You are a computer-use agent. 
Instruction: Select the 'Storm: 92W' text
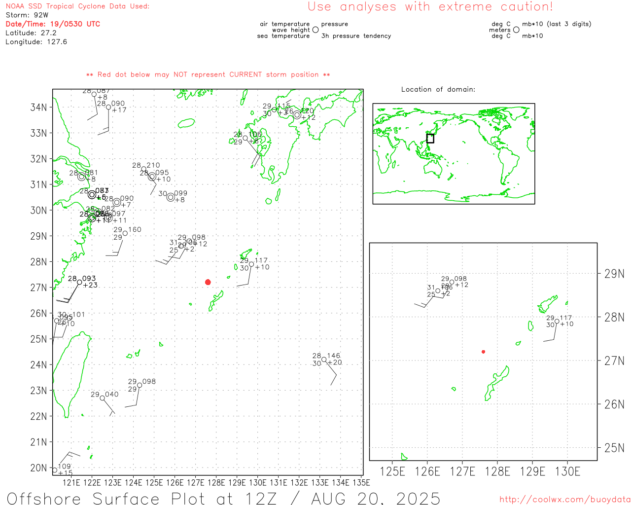tap(27, 15)
